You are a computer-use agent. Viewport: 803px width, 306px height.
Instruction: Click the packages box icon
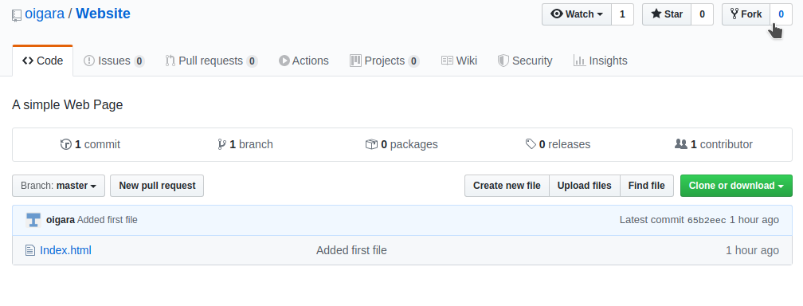[371, 144]
